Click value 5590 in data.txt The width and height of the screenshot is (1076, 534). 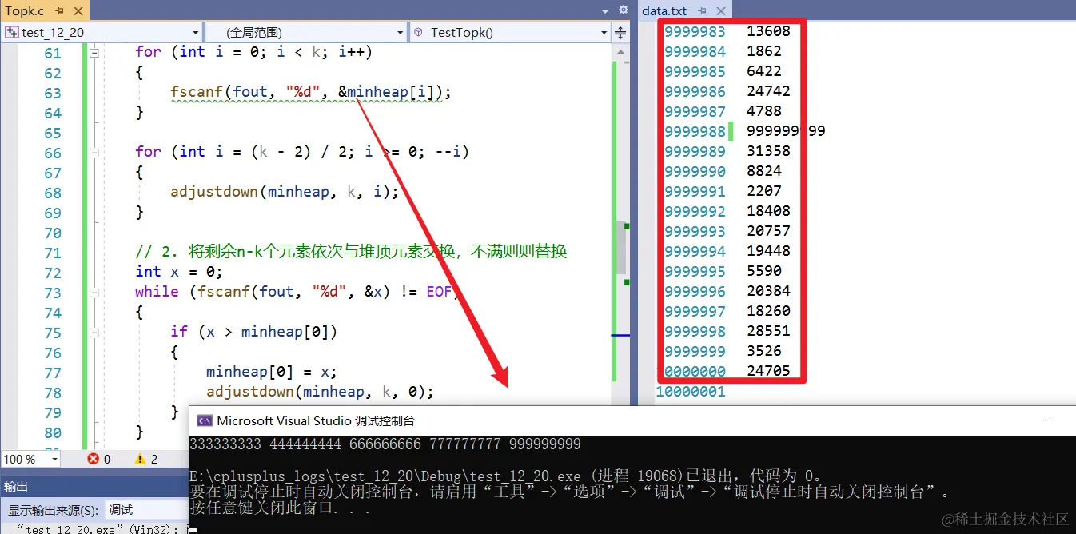coord(764,271)
